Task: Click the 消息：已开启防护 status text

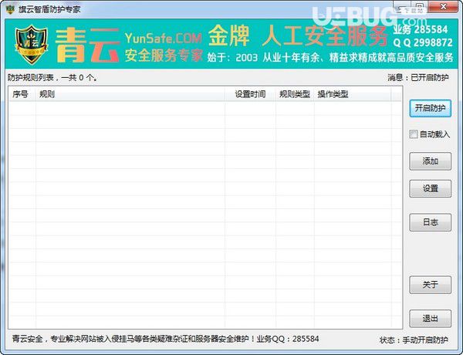Action: (x=418, y=78)
